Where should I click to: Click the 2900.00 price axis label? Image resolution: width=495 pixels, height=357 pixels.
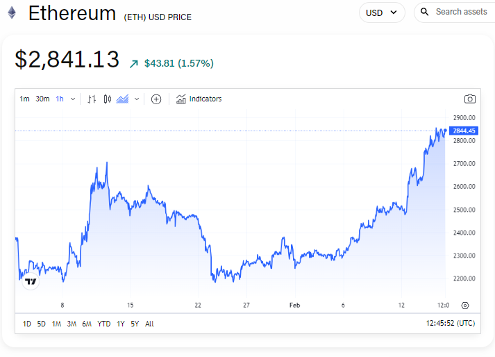pyautogui.click(x=464, y=118)
